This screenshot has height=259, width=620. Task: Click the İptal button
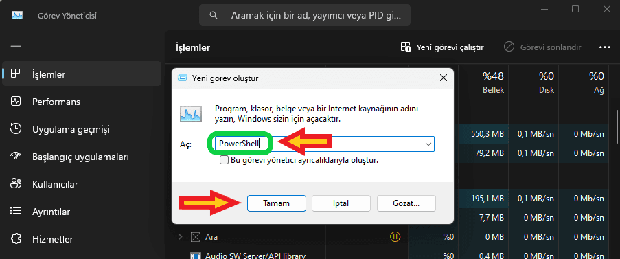pos(341,203)
